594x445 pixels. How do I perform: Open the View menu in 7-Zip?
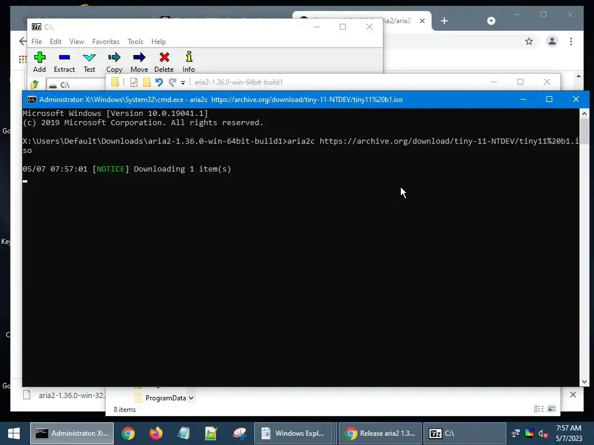coord(77,42)
